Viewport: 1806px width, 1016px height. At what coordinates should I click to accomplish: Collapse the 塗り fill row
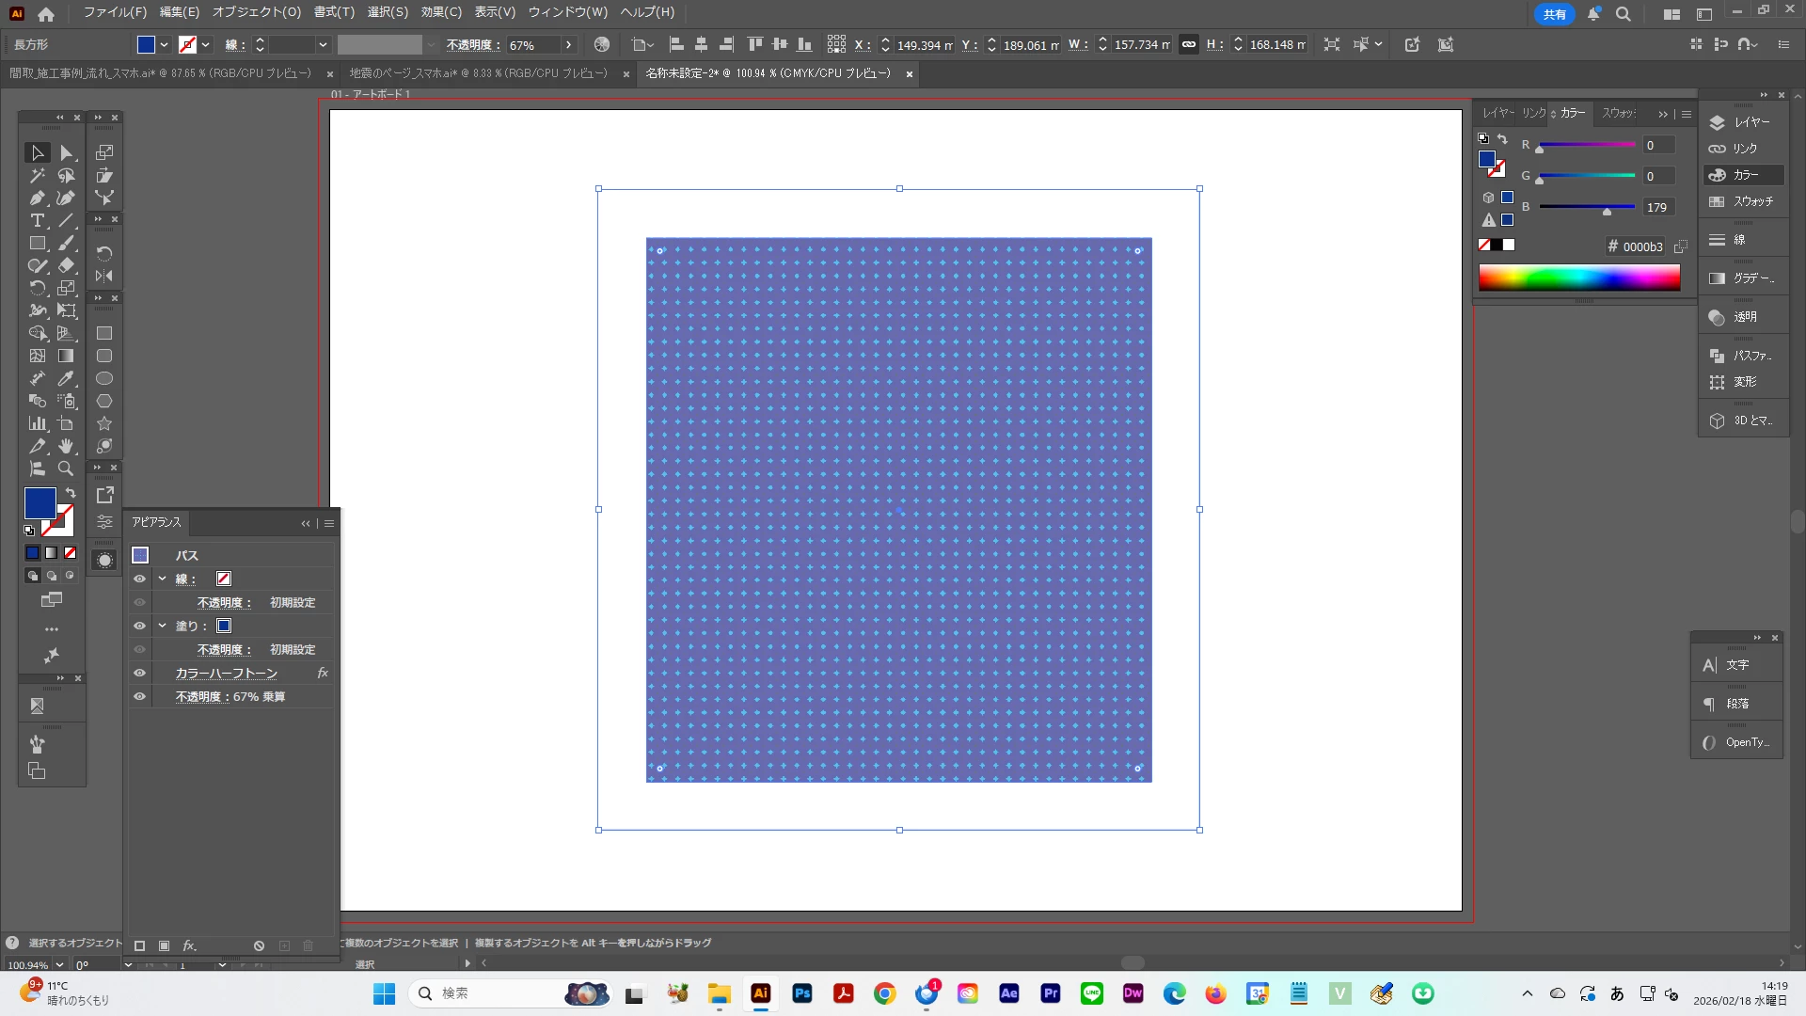(162, 626)
